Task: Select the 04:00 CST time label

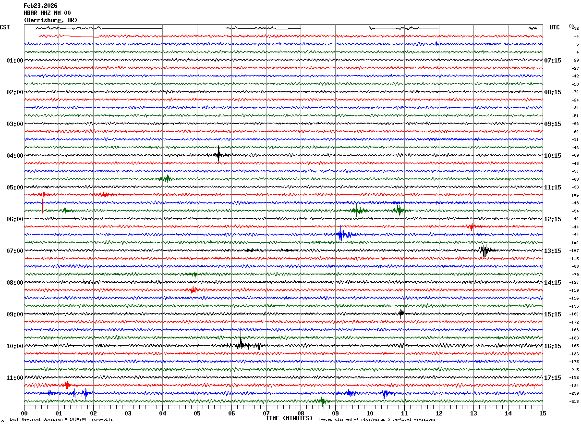Action: [14, 156]
